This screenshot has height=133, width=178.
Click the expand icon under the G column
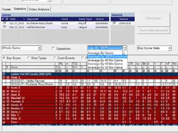pos(56,71)
